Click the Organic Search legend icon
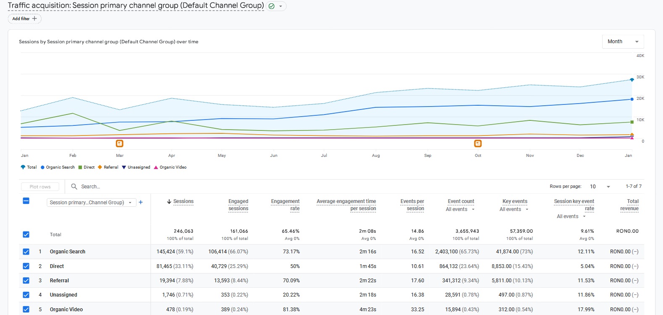 point(42,167)
